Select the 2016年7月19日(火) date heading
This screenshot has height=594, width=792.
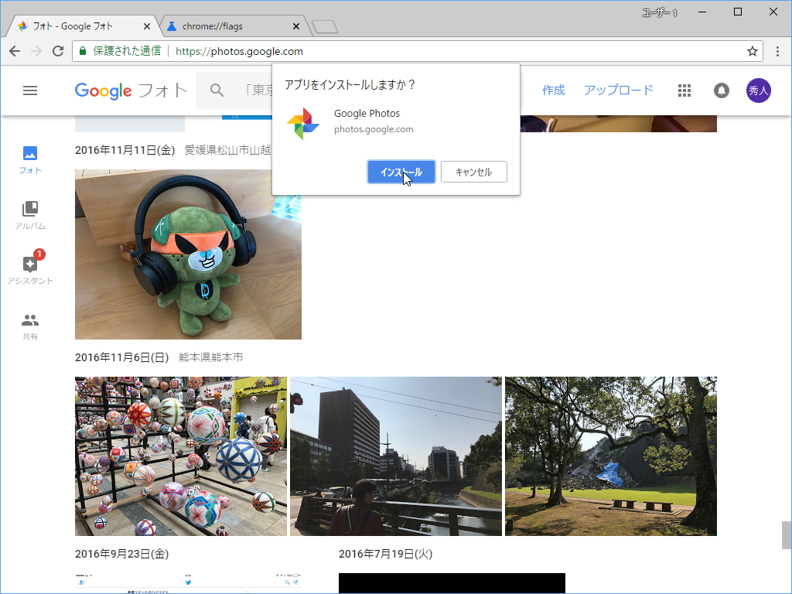click(385, 554)
